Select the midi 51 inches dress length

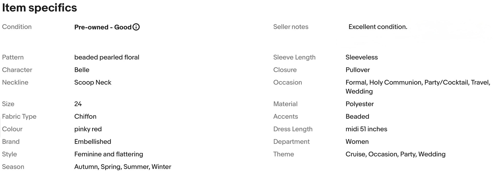[x=366, y=129]
